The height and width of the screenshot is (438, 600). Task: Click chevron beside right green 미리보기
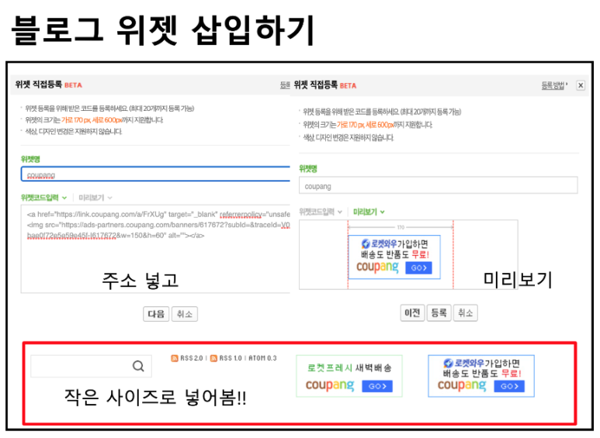[x=382, y=212]
